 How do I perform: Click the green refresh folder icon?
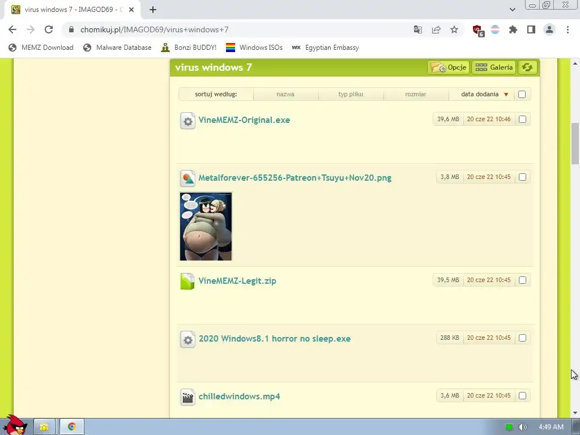(527, 67)
